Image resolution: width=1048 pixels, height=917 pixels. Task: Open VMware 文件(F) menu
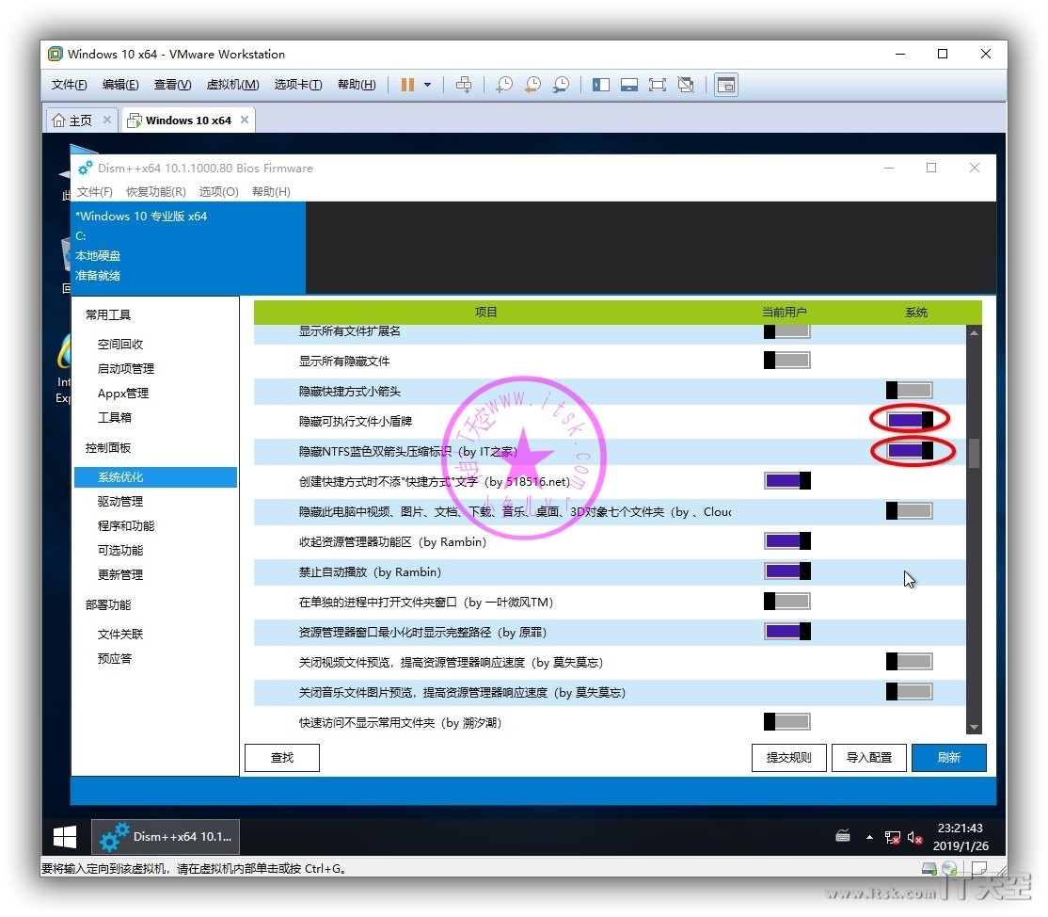click(70, 85)
